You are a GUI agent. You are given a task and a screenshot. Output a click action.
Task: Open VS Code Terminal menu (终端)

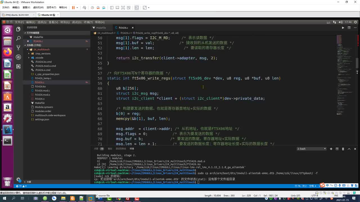pyautogui.click(x=88, y=22)
